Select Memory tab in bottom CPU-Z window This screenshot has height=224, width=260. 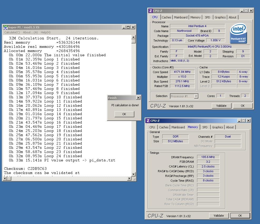point(193,127)
